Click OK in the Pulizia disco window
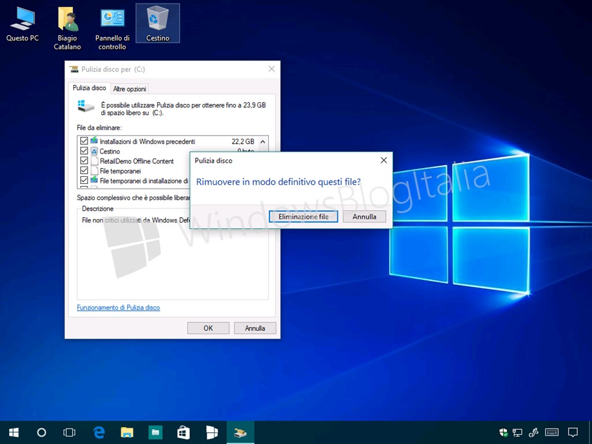 pyautogui.click(x=208, y=328)
